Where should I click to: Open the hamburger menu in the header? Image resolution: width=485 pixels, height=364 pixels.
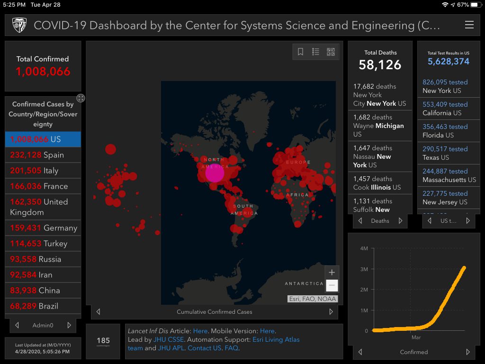point(469,25)
